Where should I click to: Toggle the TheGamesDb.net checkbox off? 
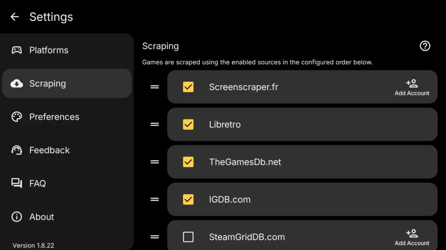[x=188, y=162]
